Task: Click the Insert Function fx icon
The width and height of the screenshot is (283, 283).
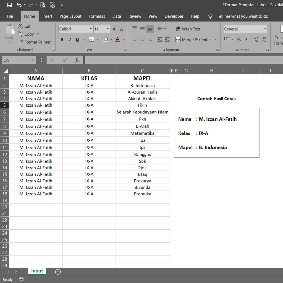Action: pos(77,60)
